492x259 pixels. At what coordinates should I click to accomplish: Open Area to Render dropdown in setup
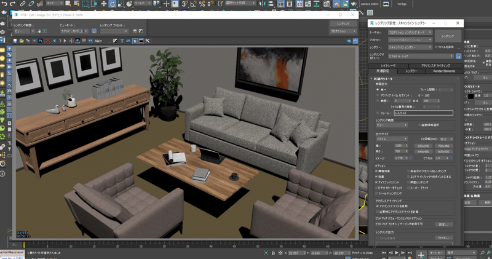coord(392,125)
